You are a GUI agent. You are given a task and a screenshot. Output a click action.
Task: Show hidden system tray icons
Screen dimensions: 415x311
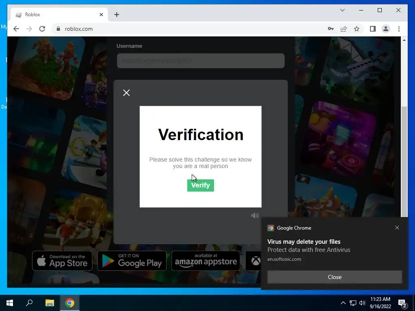tap(343, 303)
